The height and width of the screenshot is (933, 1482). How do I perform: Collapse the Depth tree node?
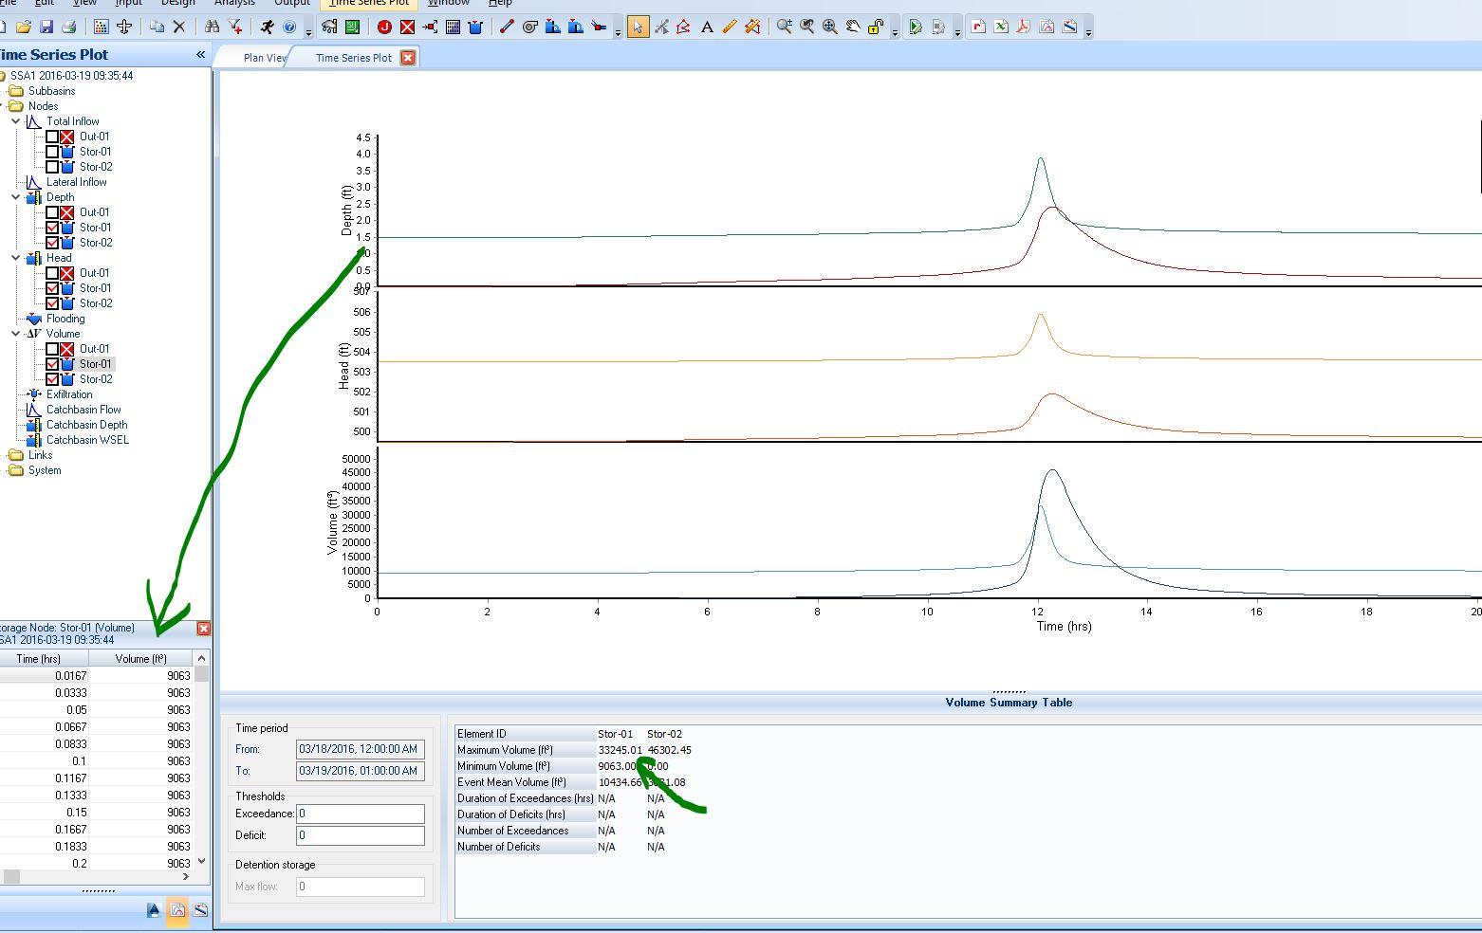(15, 196)
